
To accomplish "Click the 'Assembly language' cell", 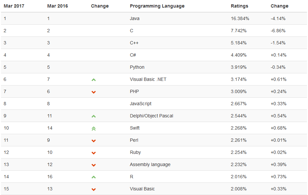I will click(x=150, y=164).
